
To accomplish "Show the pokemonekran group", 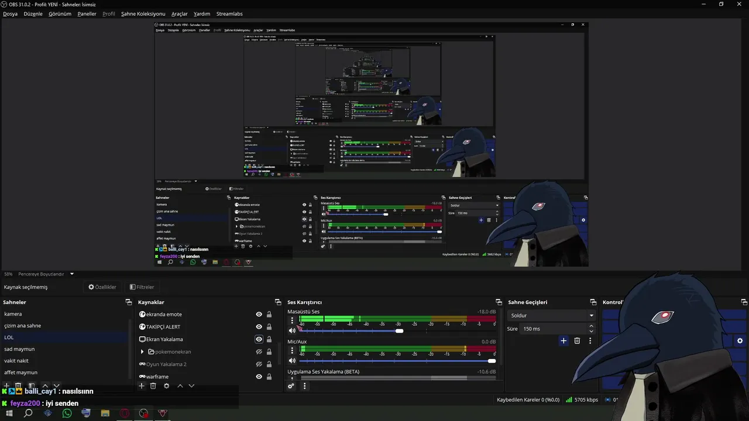I will click(259, 351).
